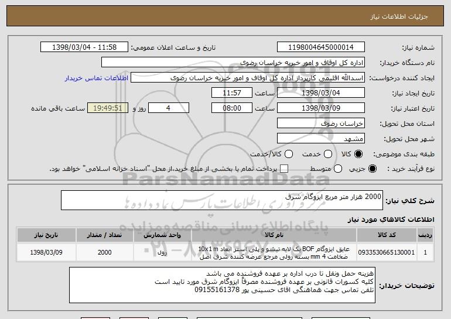Click the توضیحات خریدار label

(x=406, y=286)
